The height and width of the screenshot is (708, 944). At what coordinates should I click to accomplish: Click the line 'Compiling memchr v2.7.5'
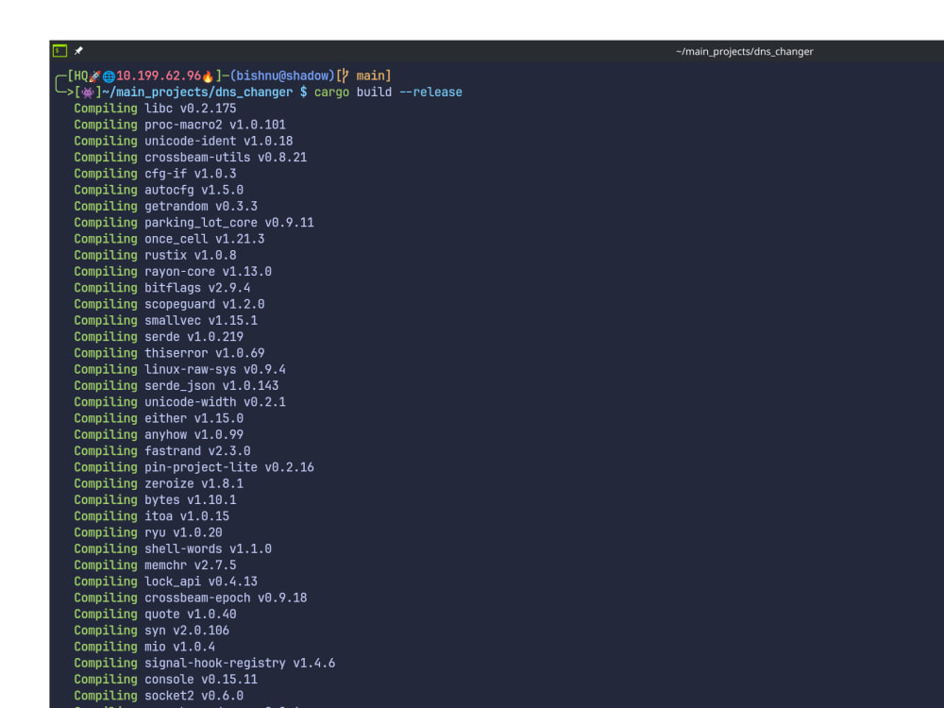(155, 565)
